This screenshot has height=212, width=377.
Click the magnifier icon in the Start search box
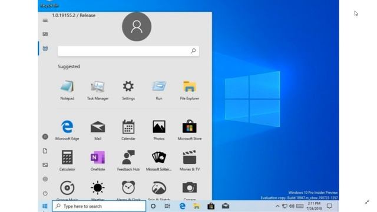[193, 51]
